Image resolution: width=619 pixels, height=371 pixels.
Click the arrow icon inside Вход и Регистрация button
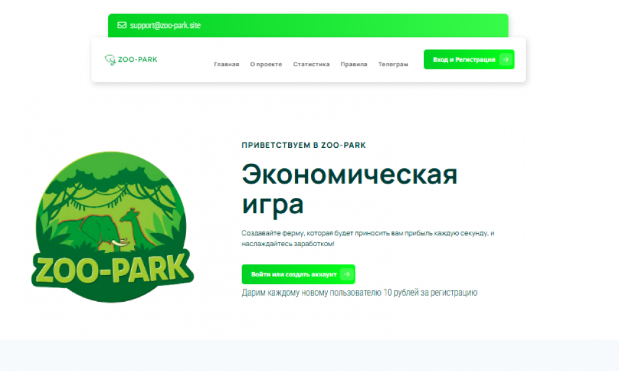506,59
